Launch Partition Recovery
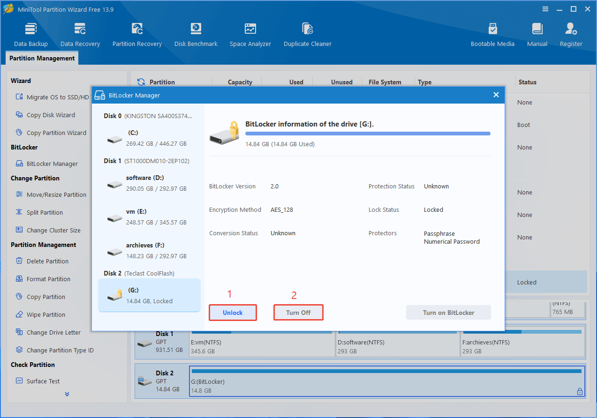Screen dimensions: 597x418 click(137, 35)
